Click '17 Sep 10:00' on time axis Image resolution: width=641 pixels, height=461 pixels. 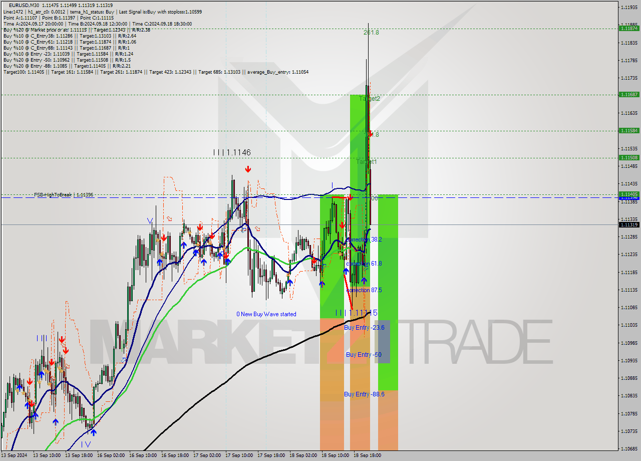click(239, 455)
